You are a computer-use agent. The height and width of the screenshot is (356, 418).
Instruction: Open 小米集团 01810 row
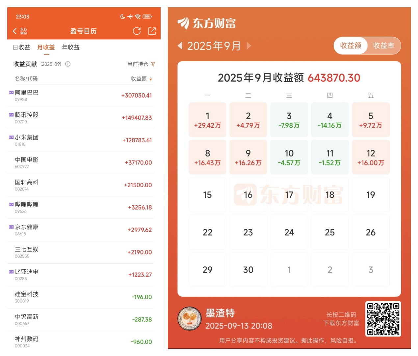tap(81, 140)
